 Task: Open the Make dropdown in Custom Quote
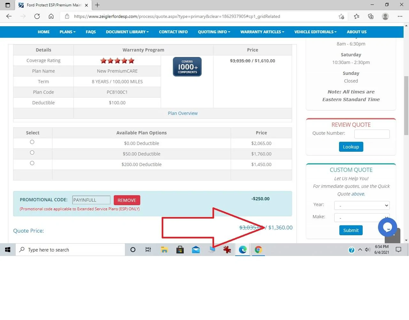(362, 218)
